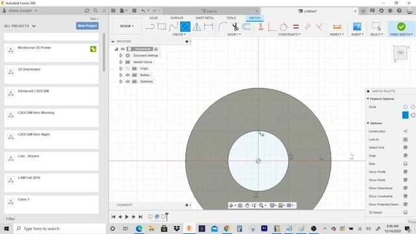Toggle the Show Dimensions checkbox

point(406,188)
